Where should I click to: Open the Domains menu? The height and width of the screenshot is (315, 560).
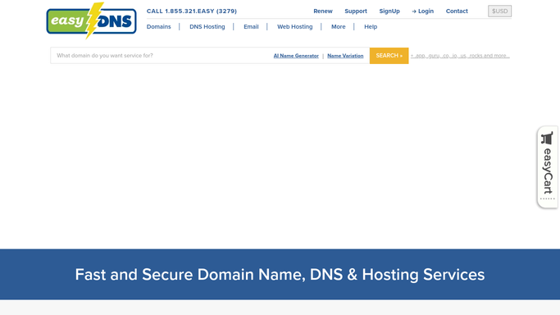tap(158, 27)
